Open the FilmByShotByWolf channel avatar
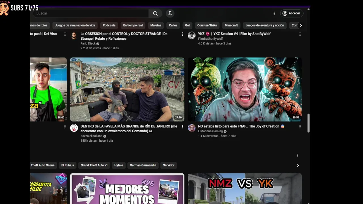Screen dimensions: 363x204 click(191, 35)
